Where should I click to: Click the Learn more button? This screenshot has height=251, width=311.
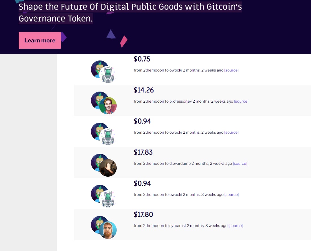pyautogui.click(x=40, y=40)
